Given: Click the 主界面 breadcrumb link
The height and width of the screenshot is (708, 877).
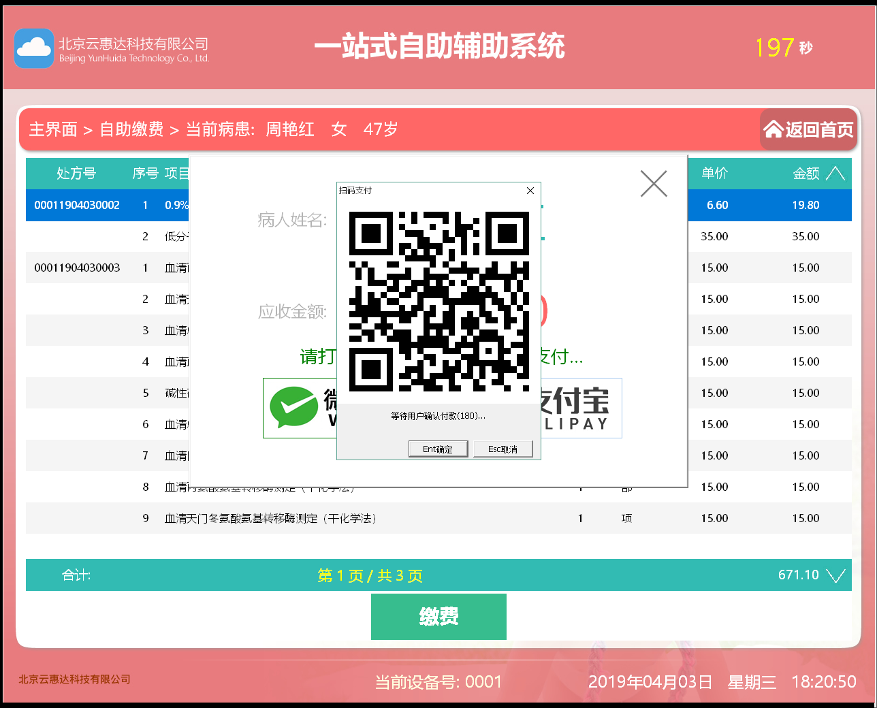Looking at the screenshot, I should tap(53, 129).
